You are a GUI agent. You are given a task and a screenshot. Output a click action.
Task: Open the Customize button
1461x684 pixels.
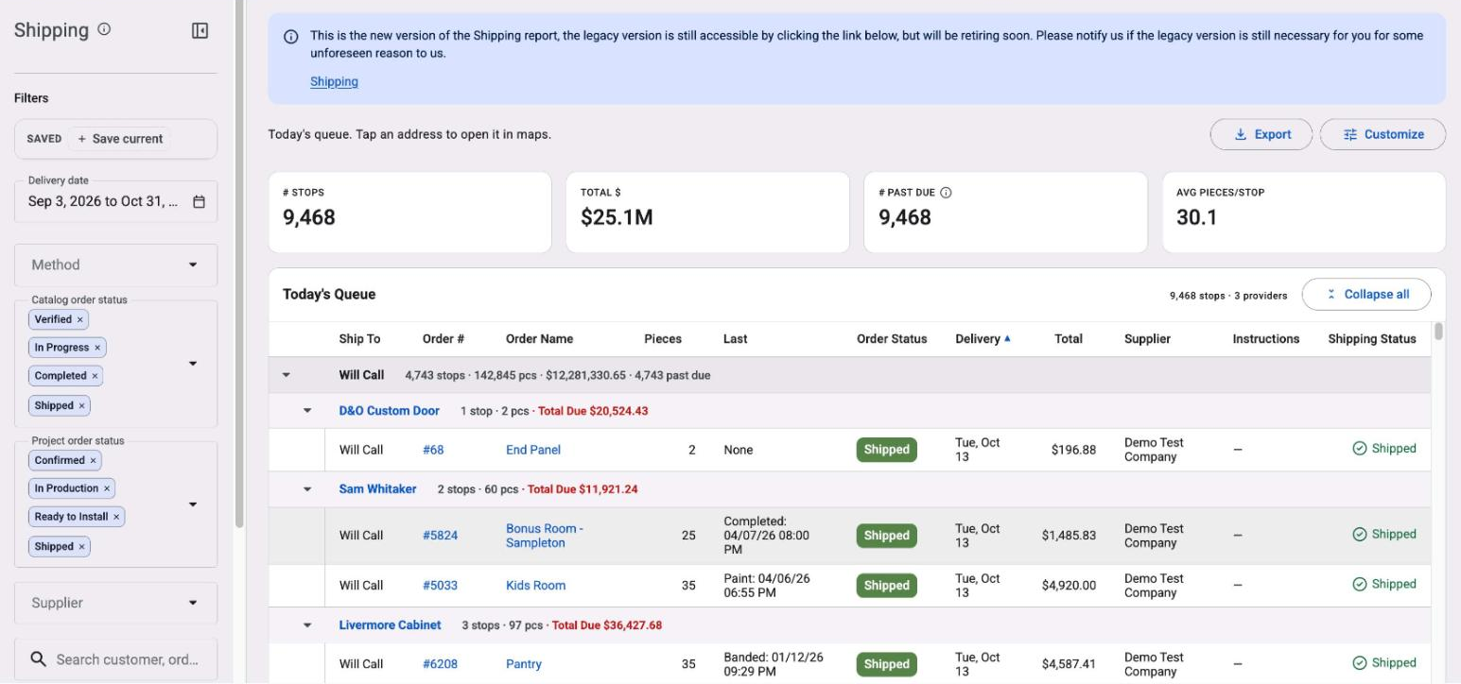click(x=1383, y=134)
